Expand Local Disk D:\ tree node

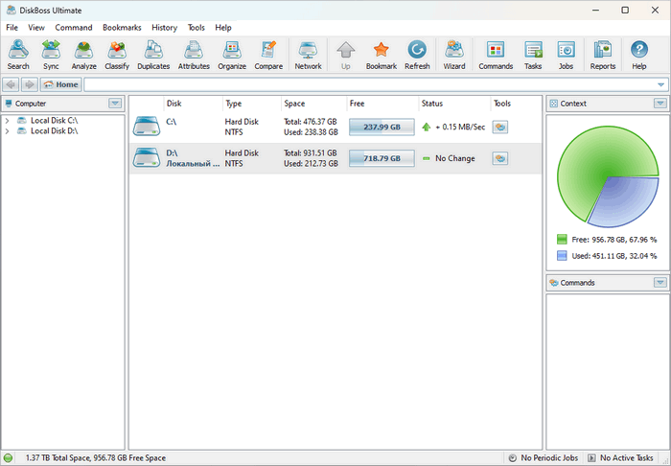8,131
